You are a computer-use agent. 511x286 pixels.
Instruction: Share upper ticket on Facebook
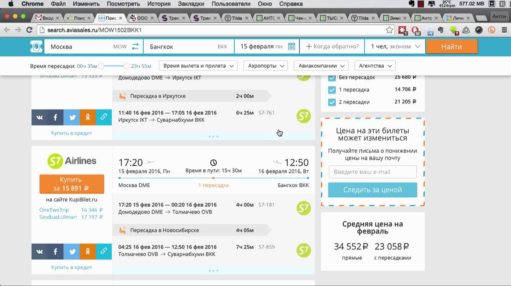(x=55, y=117)
